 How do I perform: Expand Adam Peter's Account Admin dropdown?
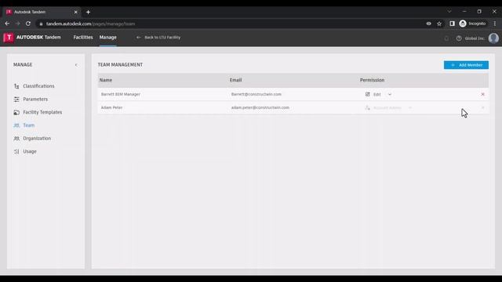point(410,108)
